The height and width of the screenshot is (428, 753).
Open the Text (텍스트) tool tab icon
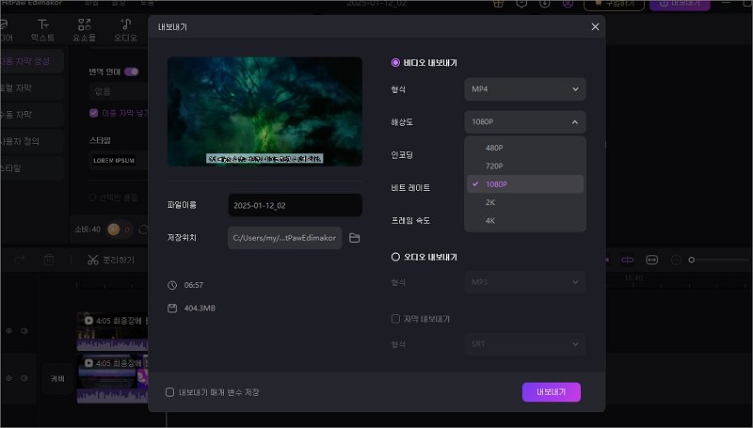point(42,30)
